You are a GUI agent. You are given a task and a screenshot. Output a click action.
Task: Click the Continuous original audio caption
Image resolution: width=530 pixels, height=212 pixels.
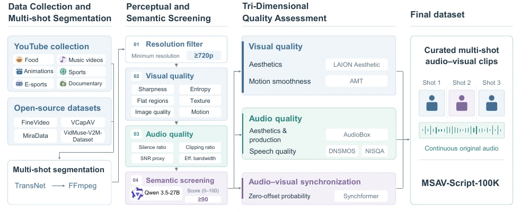point(462,148)
